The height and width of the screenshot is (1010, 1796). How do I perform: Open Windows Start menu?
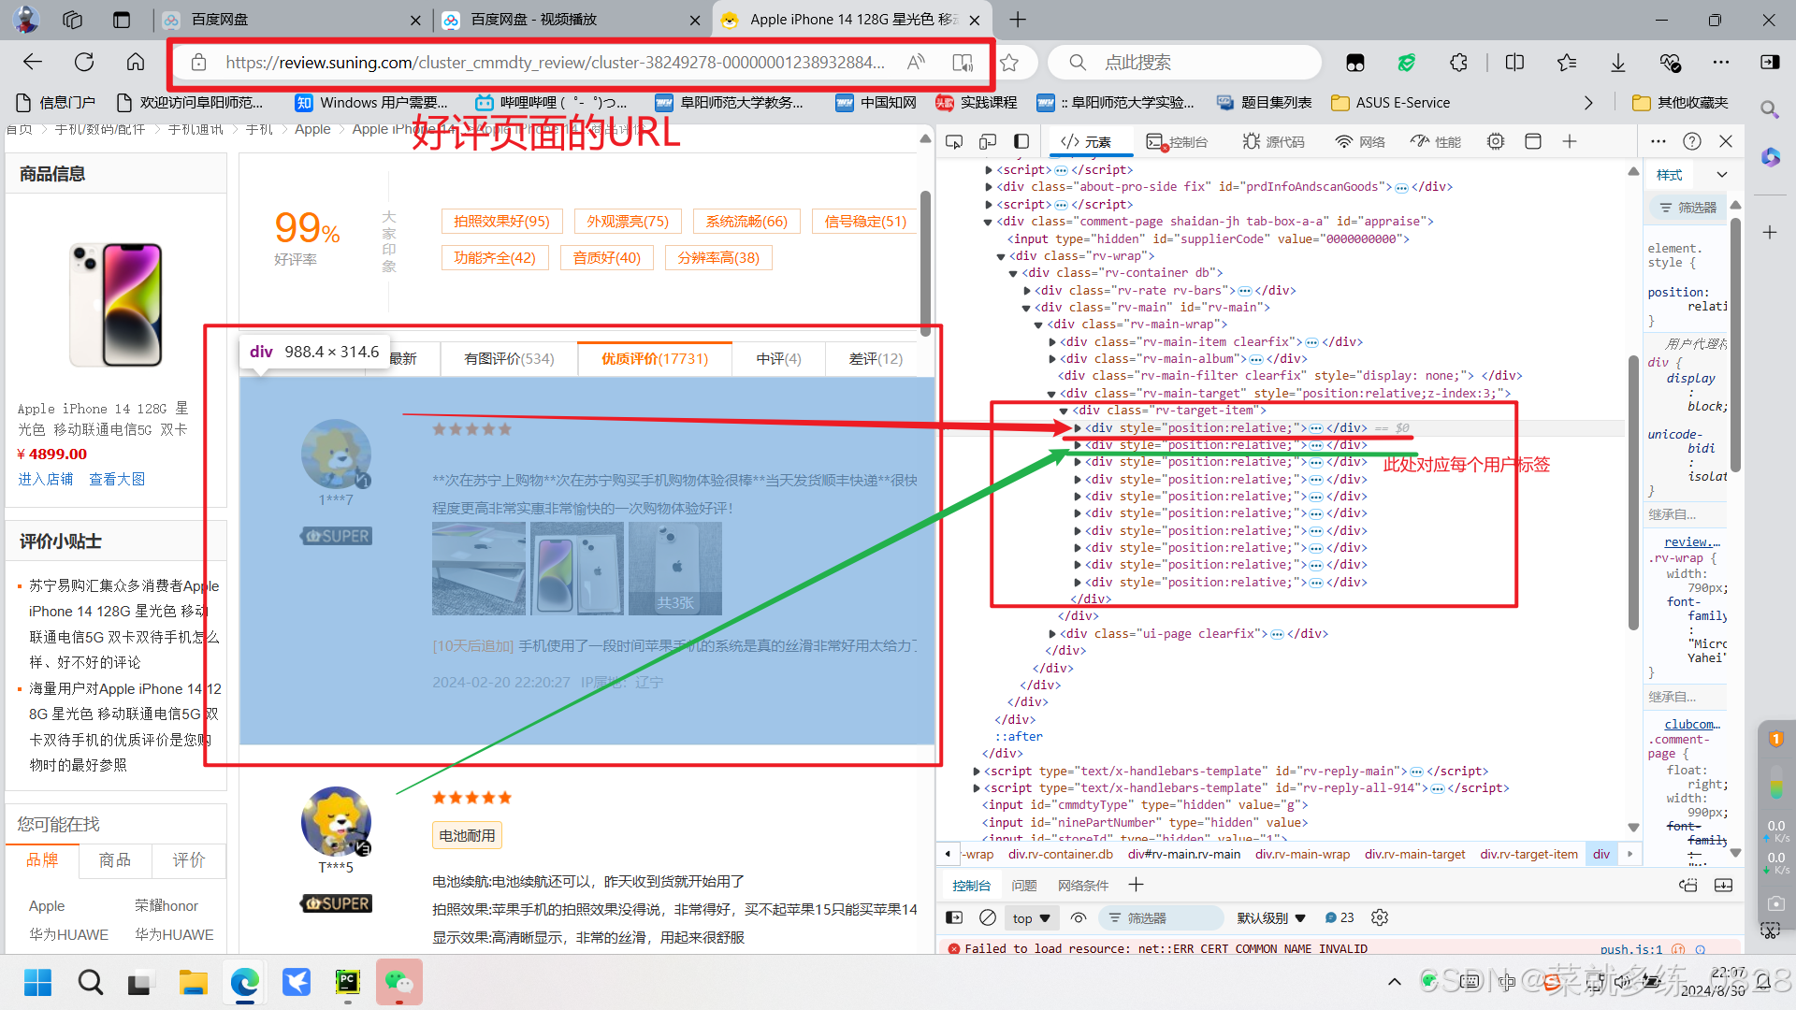[x=37, y=982]
